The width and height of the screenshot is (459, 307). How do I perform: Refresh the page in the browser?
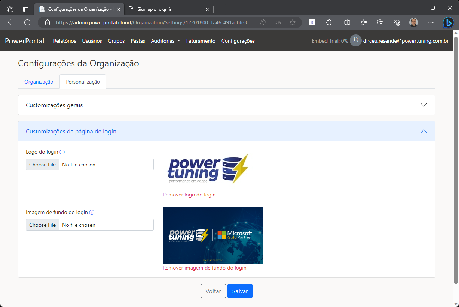coord(27,22)
